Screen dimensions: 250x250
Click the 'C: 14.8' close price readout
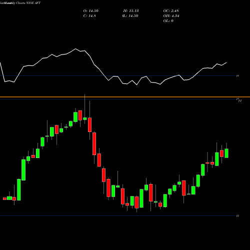pyautogui.click(x=89, y=16)
